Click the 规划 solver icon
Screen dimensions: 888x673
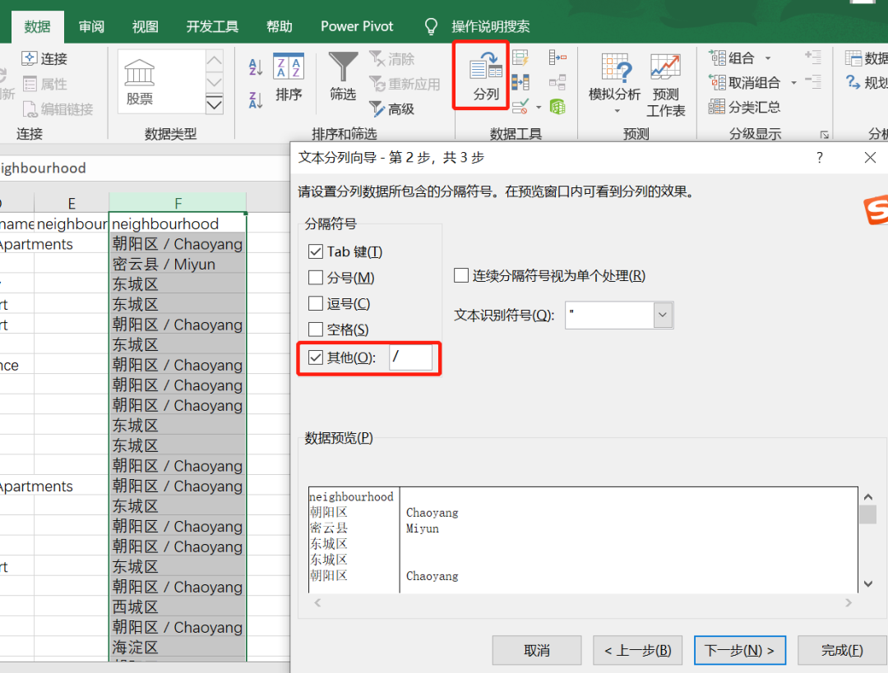coord(853,82)
